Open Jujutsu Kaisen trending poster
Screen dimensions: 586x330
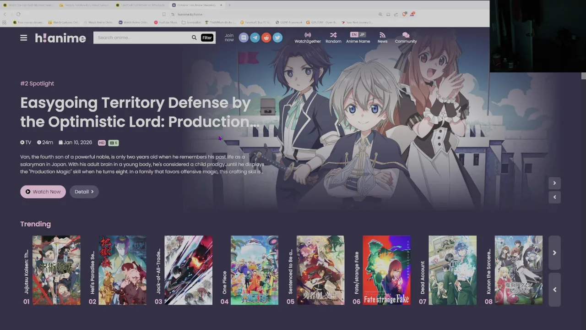point(56,270)
